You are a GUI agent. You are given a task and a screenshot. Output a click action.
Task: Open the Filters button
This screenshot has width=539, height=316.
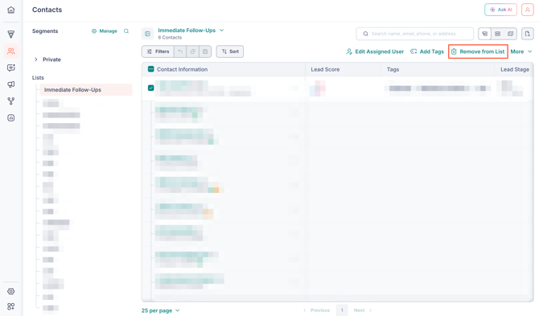pyautogui.click(x=158, y=51)
